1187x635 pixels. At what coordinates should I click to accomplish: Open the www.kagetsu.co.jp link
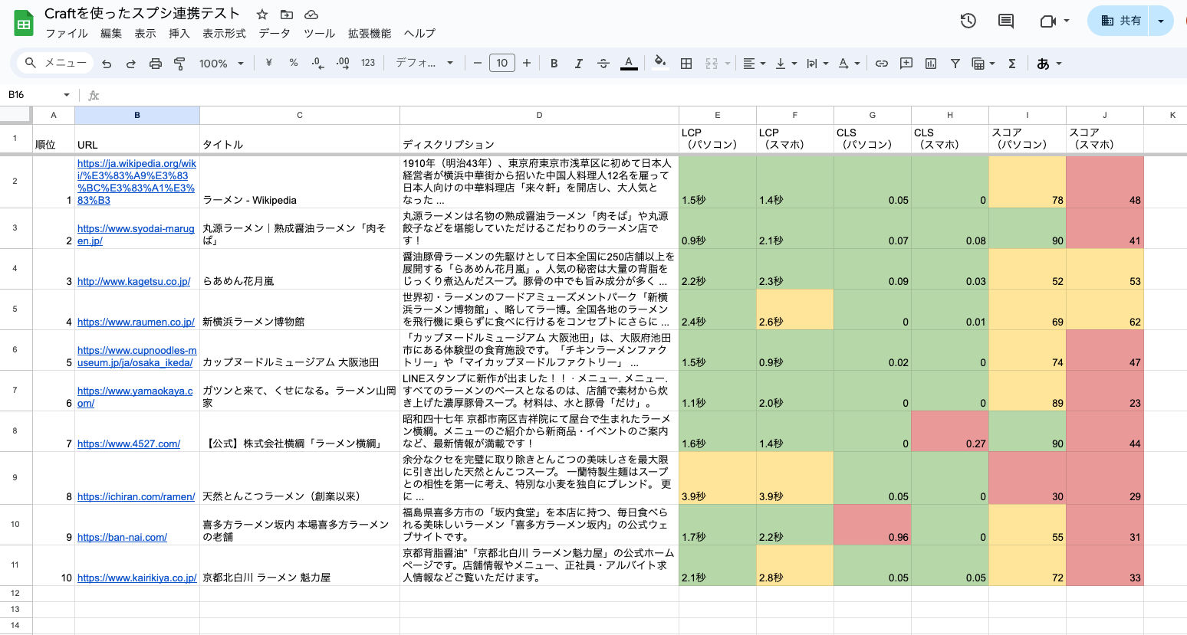[x=133, y=281]
